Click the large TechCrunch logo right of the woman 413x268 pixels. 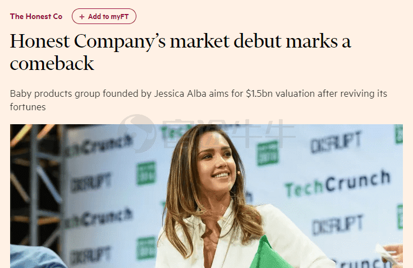tap(338, 183)
